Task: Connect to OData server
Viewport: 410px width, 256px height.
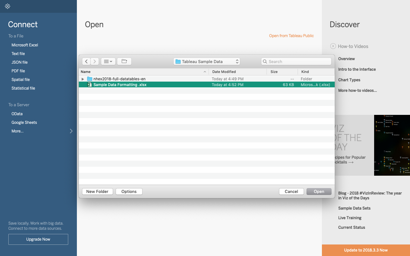Action: [x=17, y=114]
